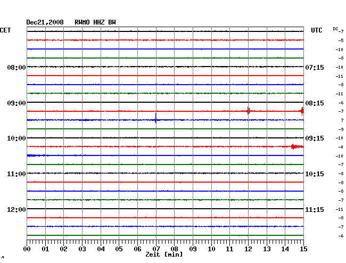Click the 11 minute axis tick label

(229, 249)
